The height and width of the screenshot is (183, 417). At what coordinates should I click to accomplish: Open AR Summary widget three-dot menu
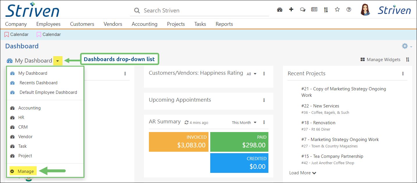pyautogui.click(x=264, y=122)
